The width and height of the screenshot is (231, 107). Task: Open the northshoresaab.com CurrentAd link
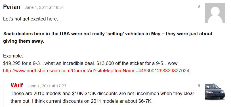(x=96, y=71)
